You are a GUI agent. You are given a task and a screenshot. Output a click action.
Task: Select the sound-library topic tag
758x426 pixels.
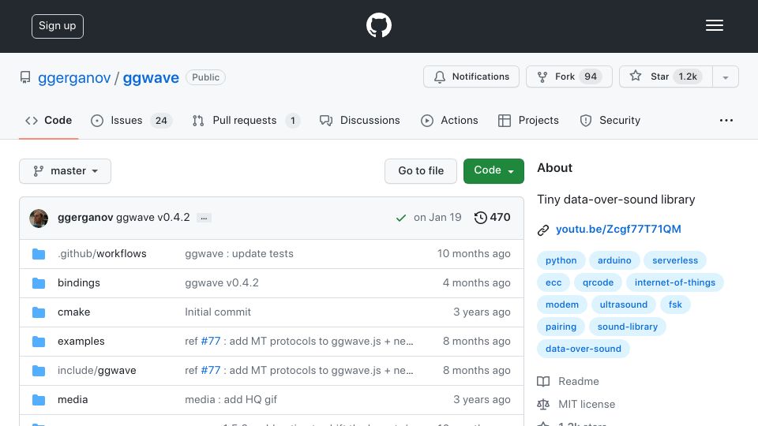(628, 327)
